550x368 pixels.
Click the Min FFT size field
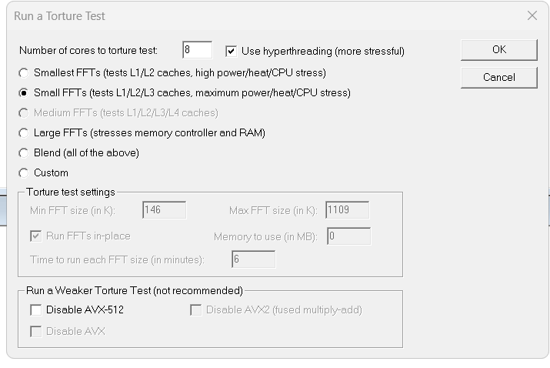coord(164,210)
